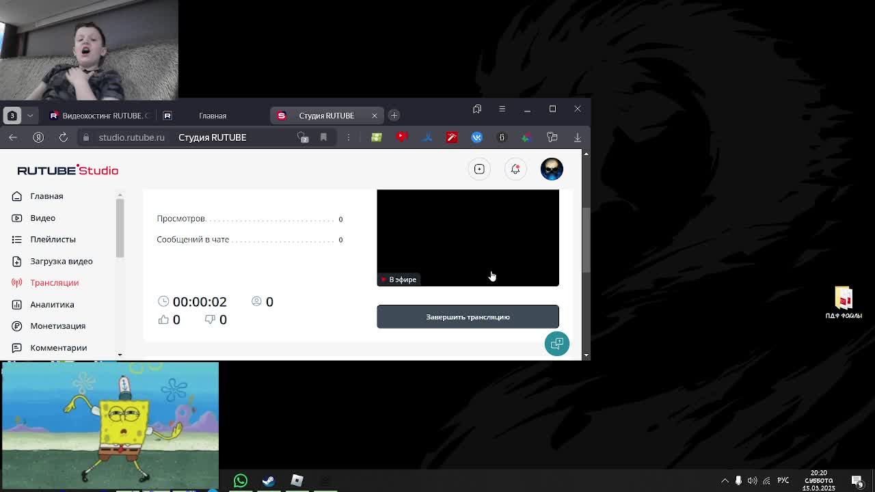Click the RUTUBE Studio logo
The image size is (875, 492).
[x=68, y=170]
